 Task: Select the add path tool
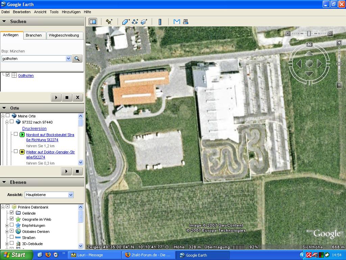135,22
